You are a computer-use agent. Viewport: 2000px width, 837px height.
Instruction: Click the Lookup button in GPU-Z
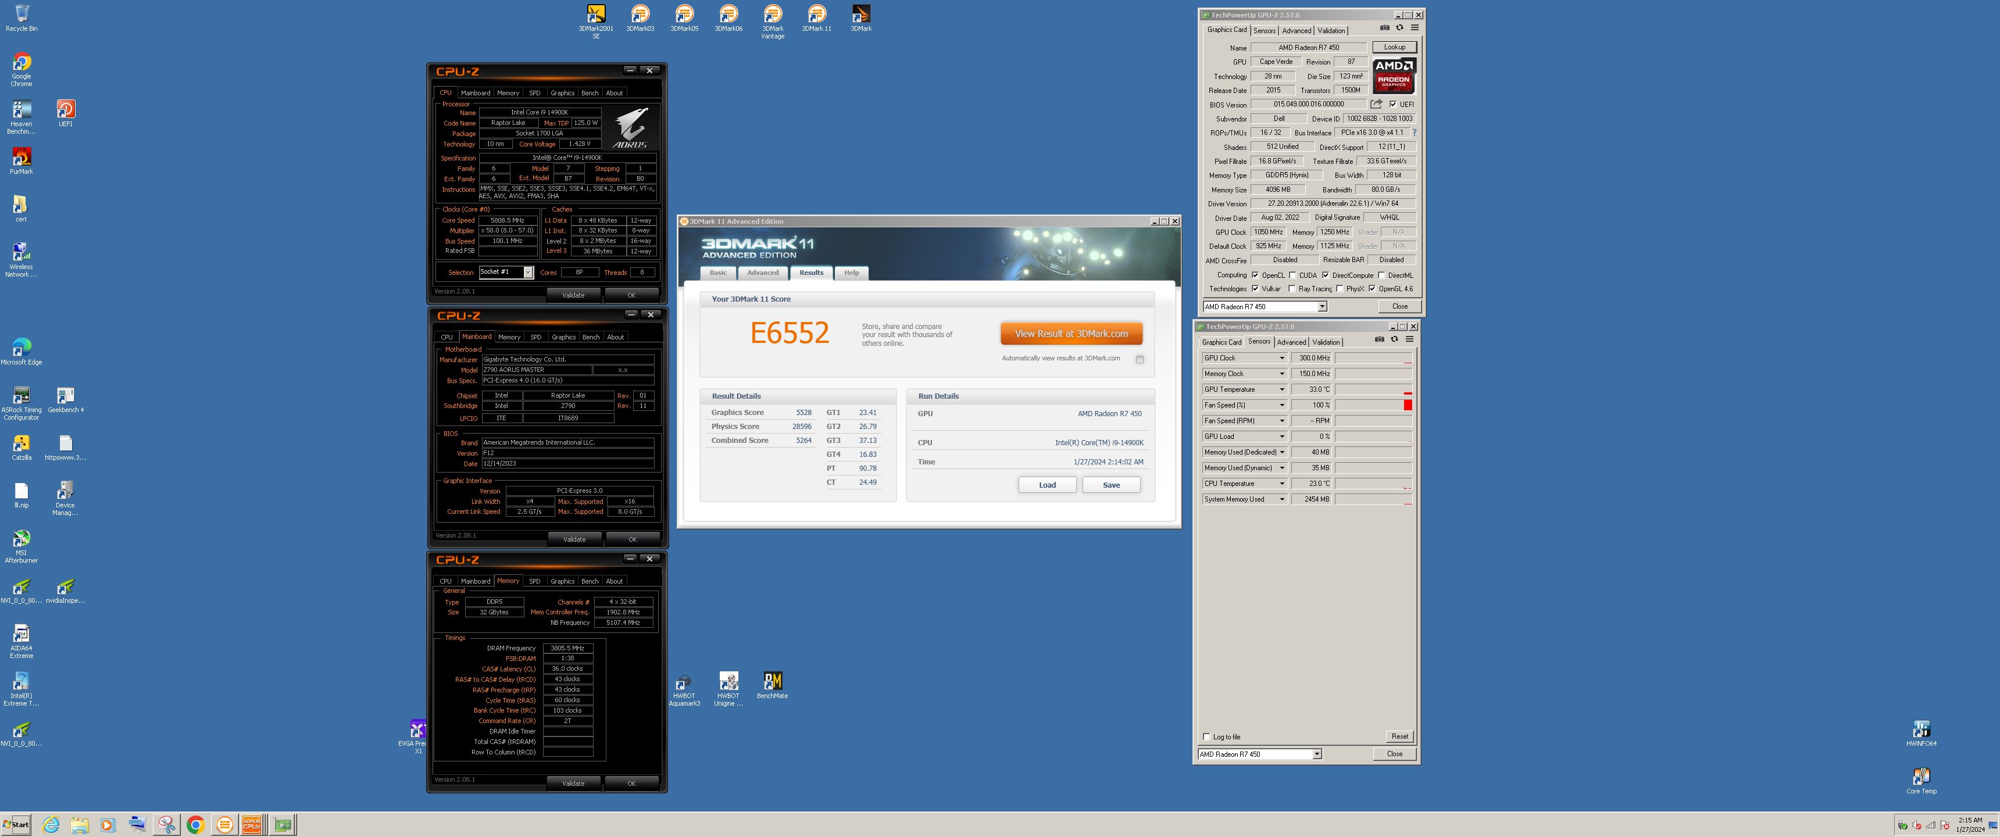coord(1394,47)
